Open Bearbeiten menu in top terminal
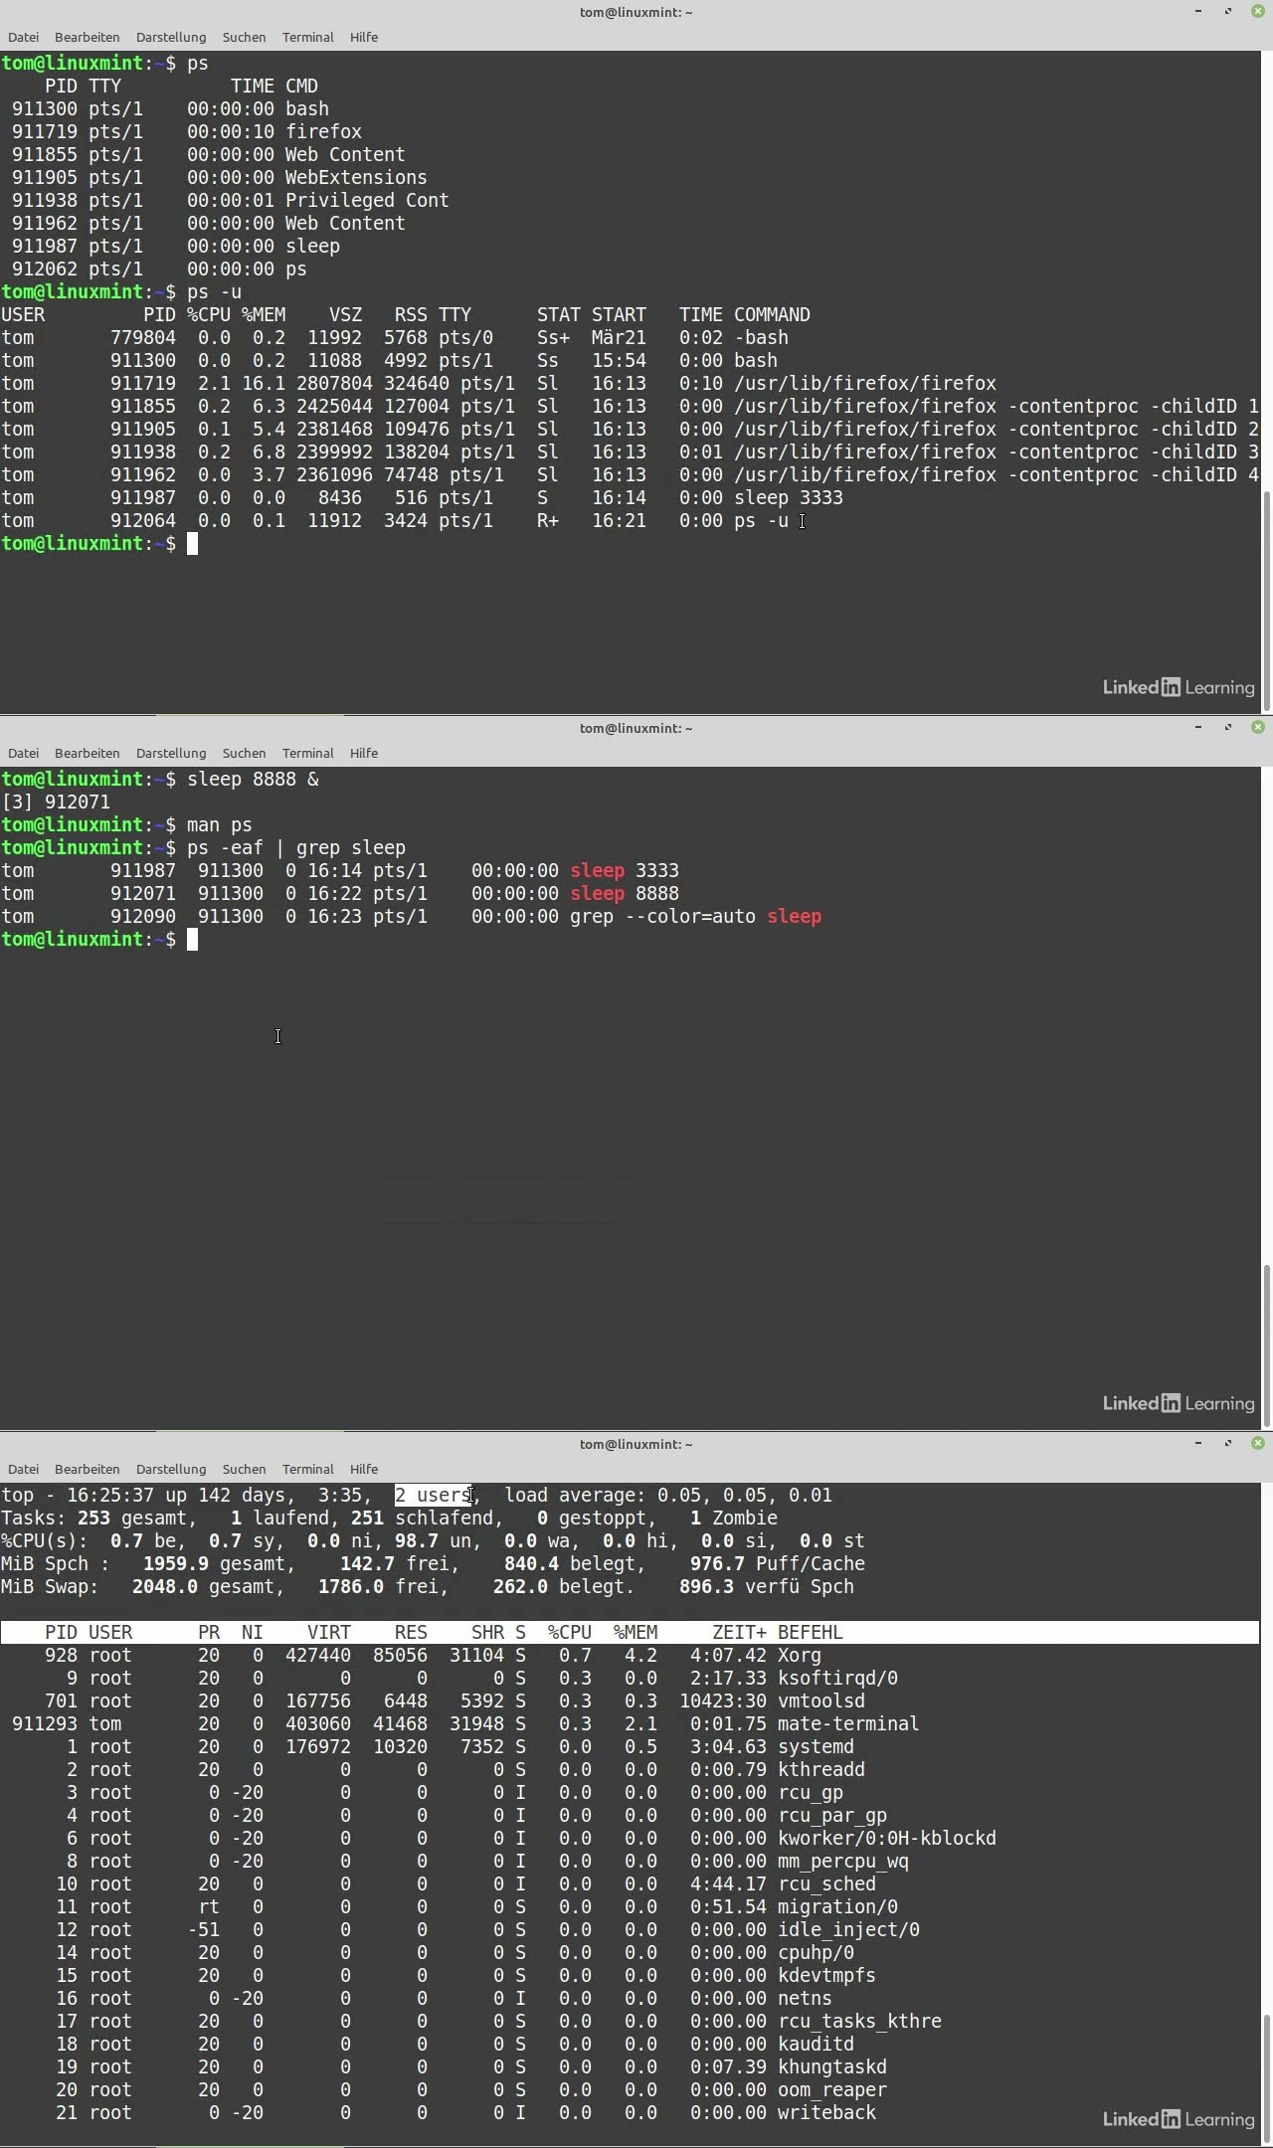 tap(87, 37)
